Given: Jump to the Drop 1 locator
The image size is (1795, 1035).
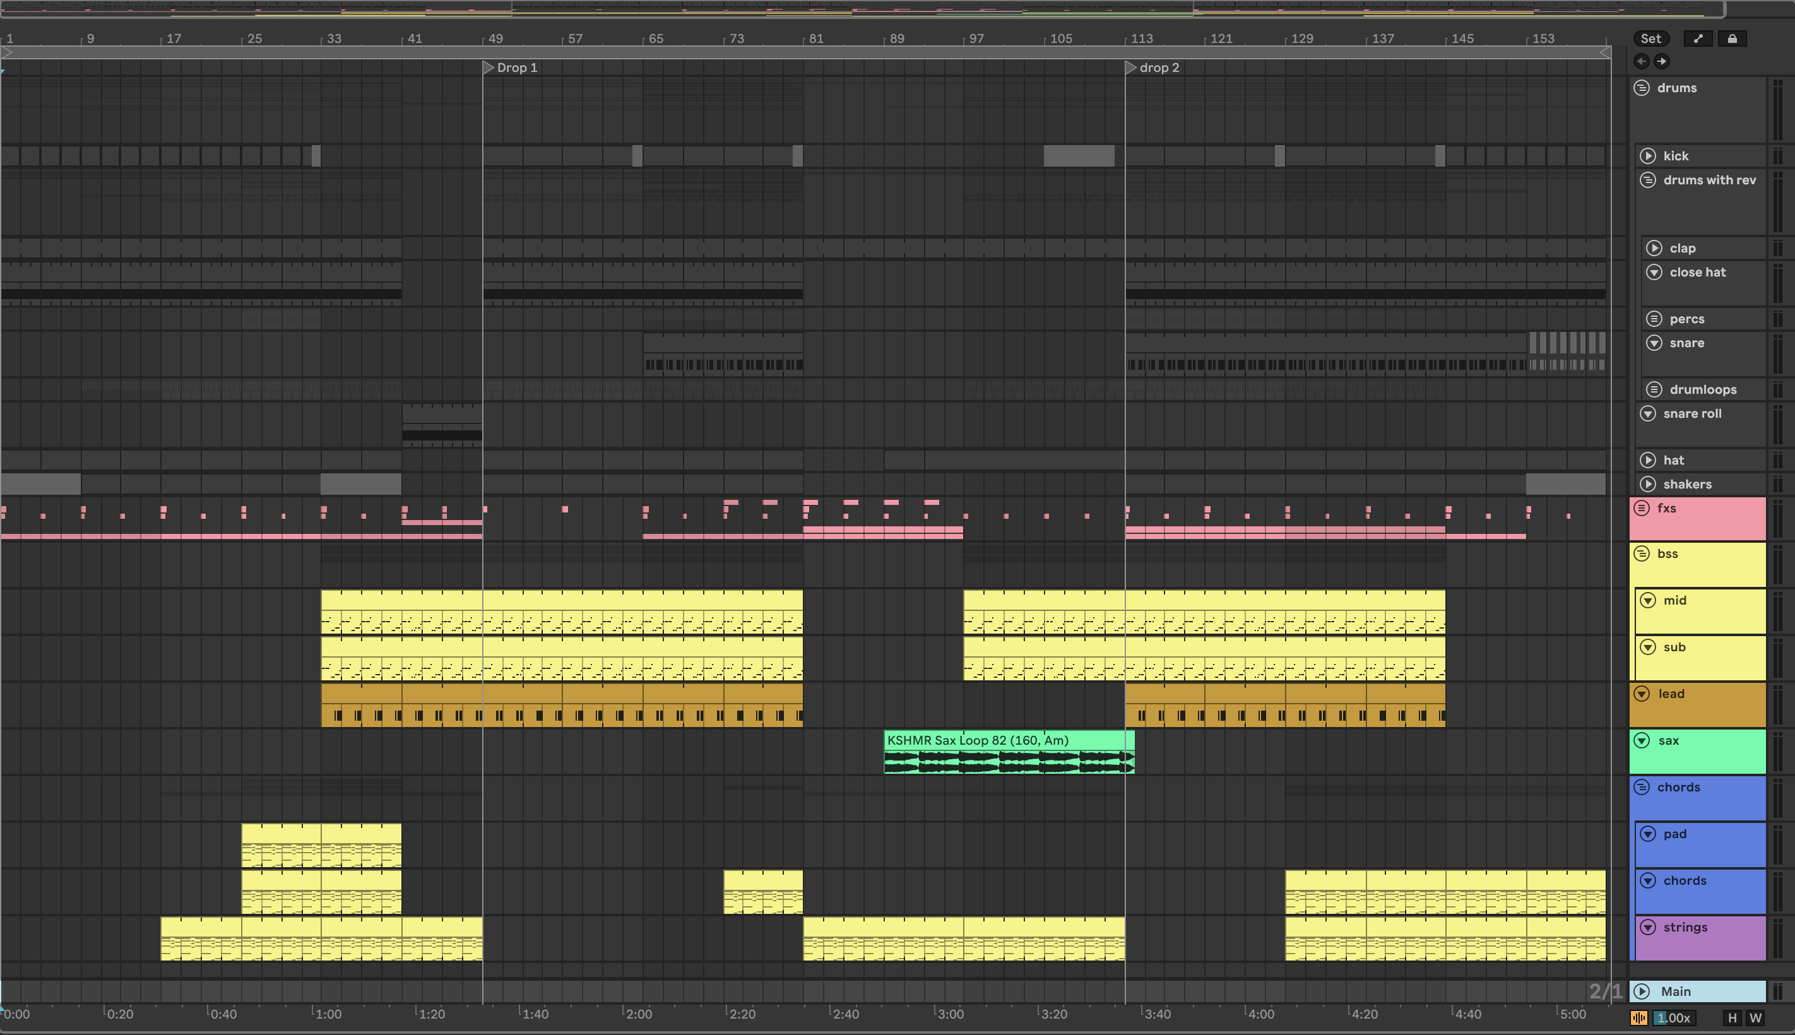Looking at the screenshot, I should click(489, 68).
